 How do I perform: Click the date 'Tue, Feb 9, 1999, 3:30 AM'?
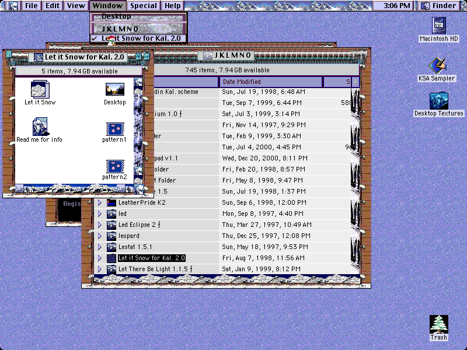click(x=262, y=136)
